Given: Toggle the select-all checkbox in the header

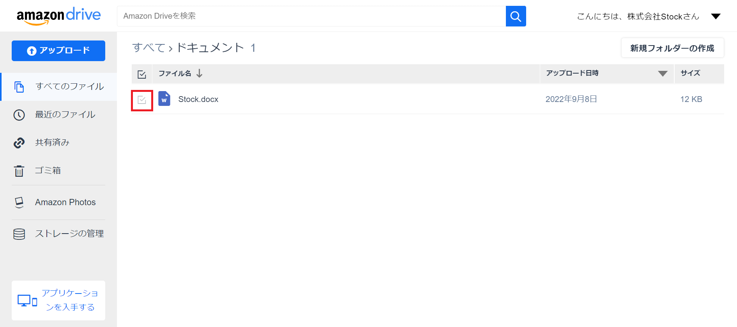Looking at the screenshot, I should coord(141,74).
